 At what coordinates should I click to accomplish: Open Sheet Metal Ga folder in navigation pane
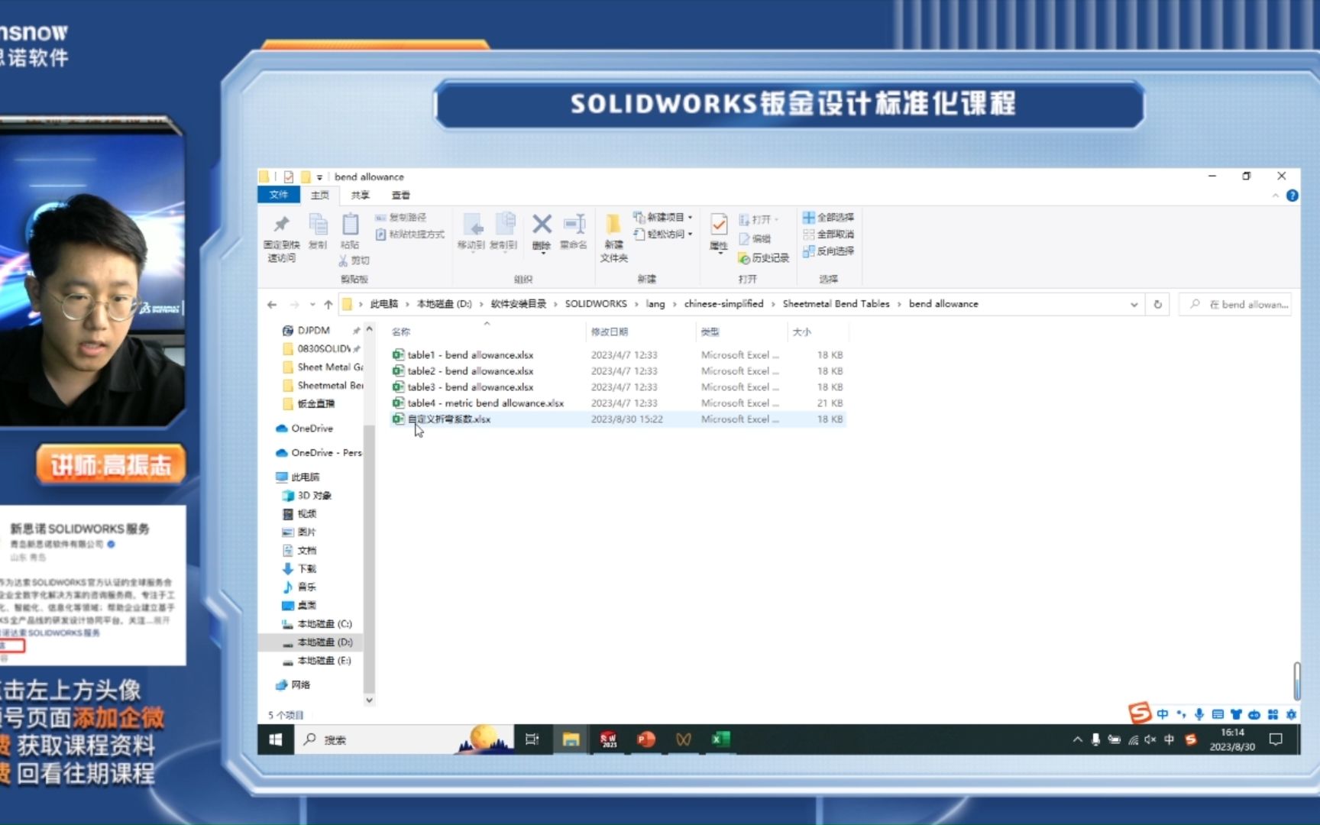[x=322, y=367]
